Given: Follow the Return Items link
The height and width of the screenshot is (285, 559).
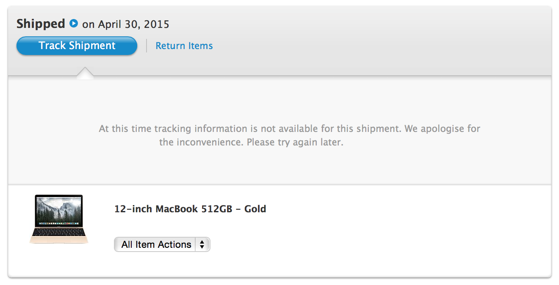Looking at the screenshot, I should coord(184,46).
